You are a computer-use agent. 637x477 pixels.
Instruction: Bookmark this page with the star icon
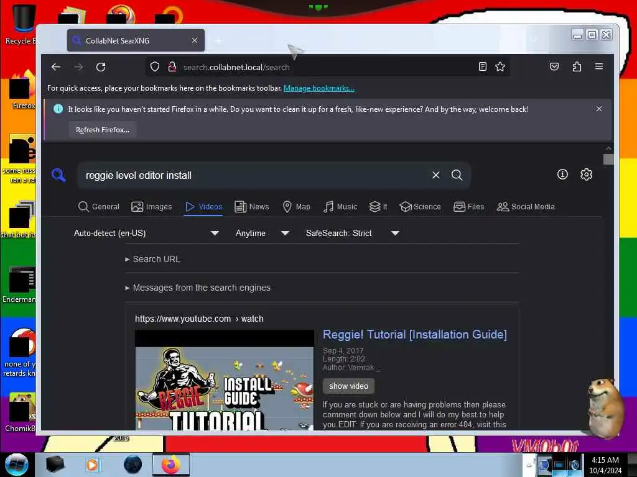tap(500, 66)
